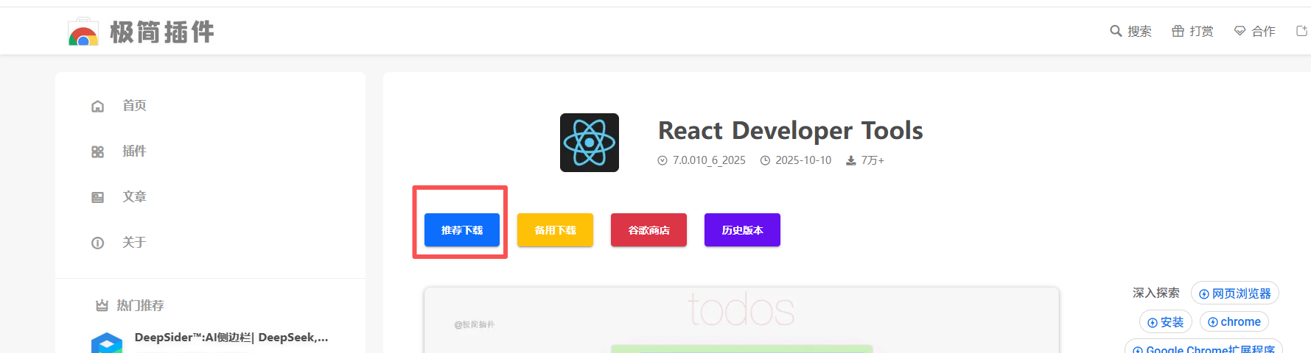Click the yellow 备用下载 button
The image size is (1311, 353).
555,230
